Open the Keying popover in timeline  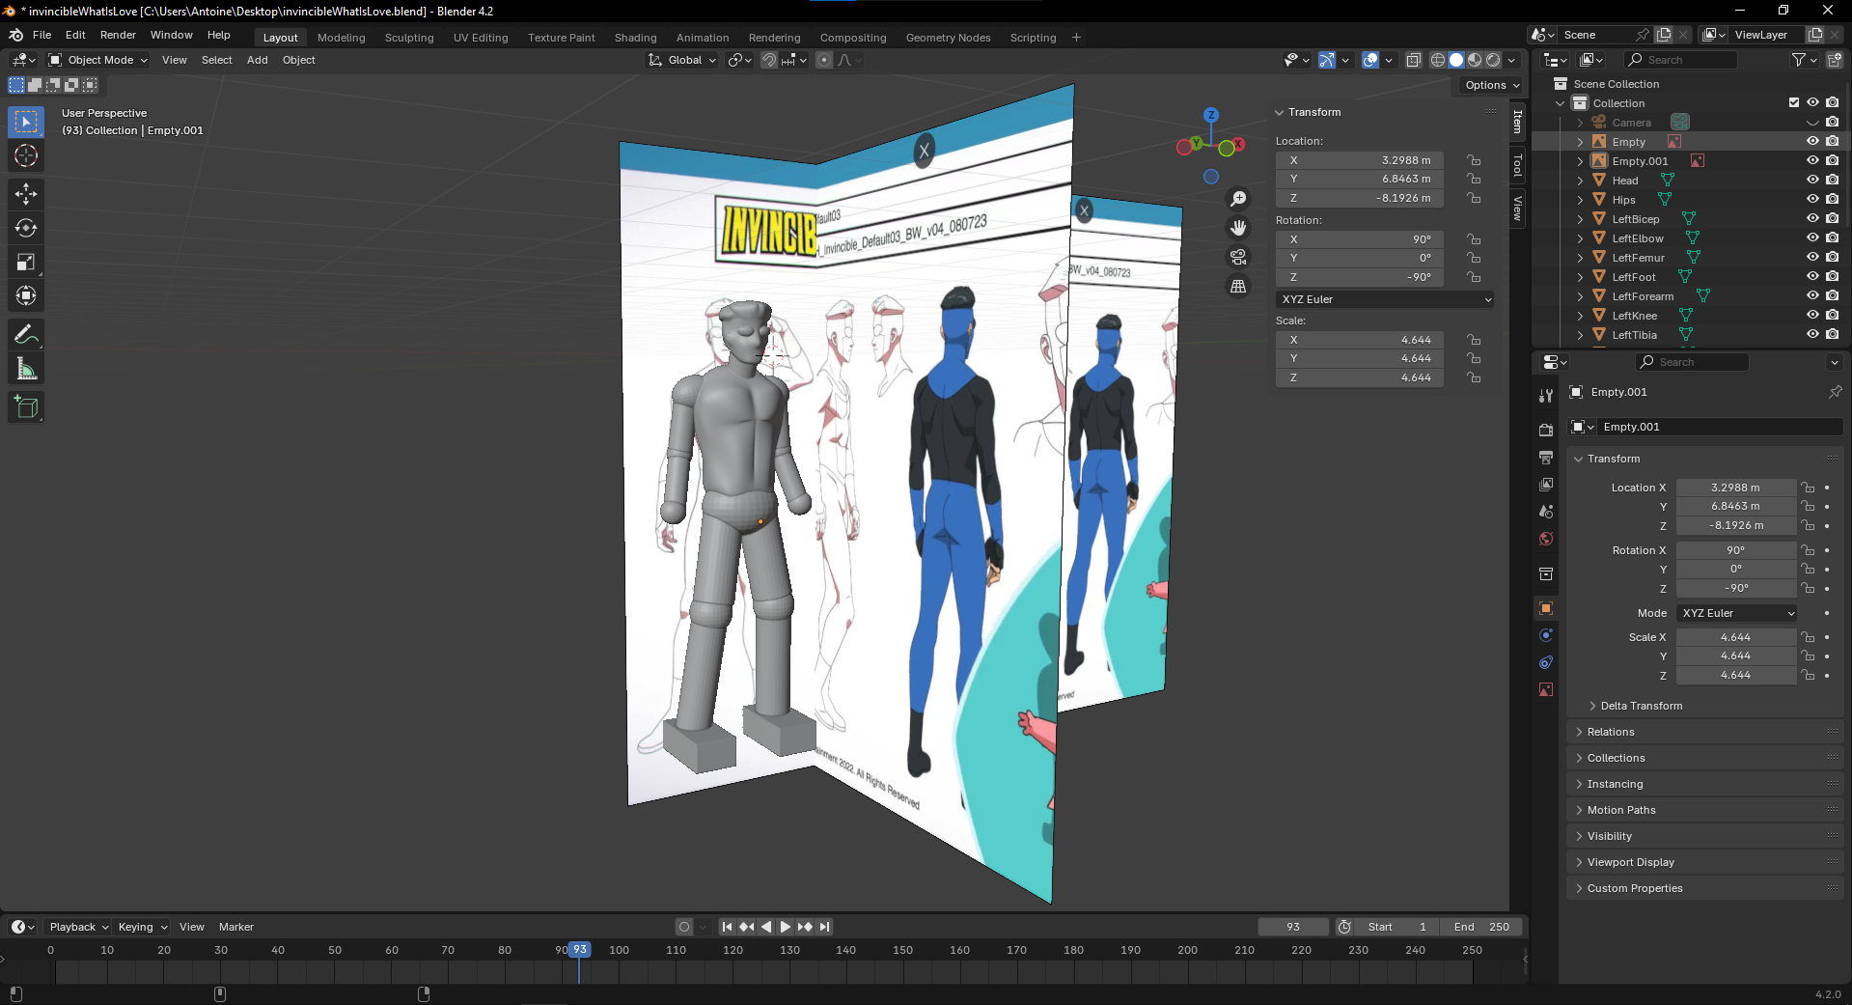[x=142, y=927]
